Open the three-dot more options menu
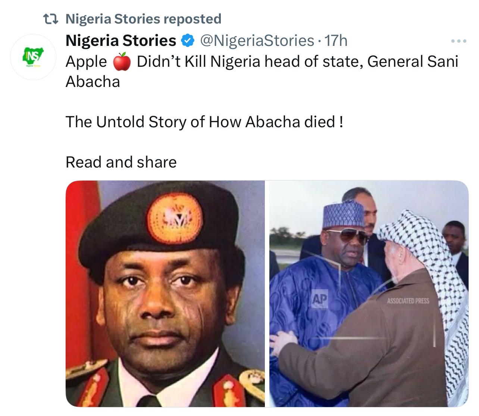Screen dimensions: 479x416 (458, 41)
